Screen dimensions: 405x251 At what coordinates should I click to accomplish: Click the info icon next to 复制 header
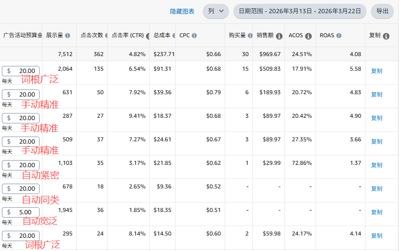[386, 36]
